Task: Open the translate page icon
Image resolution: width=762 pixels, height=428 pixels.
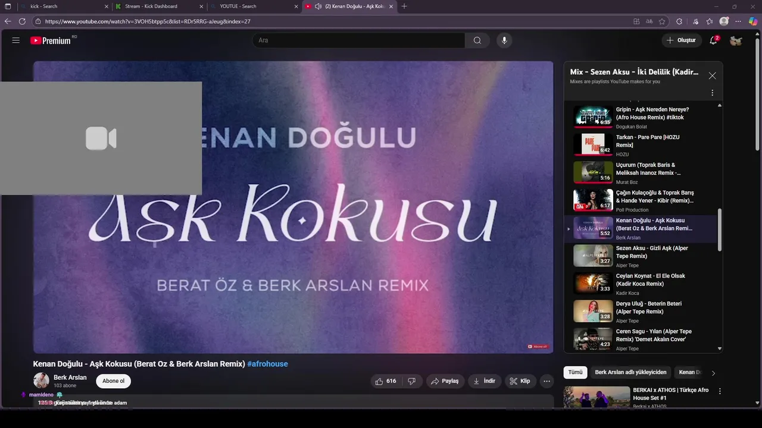Action: 649,21
